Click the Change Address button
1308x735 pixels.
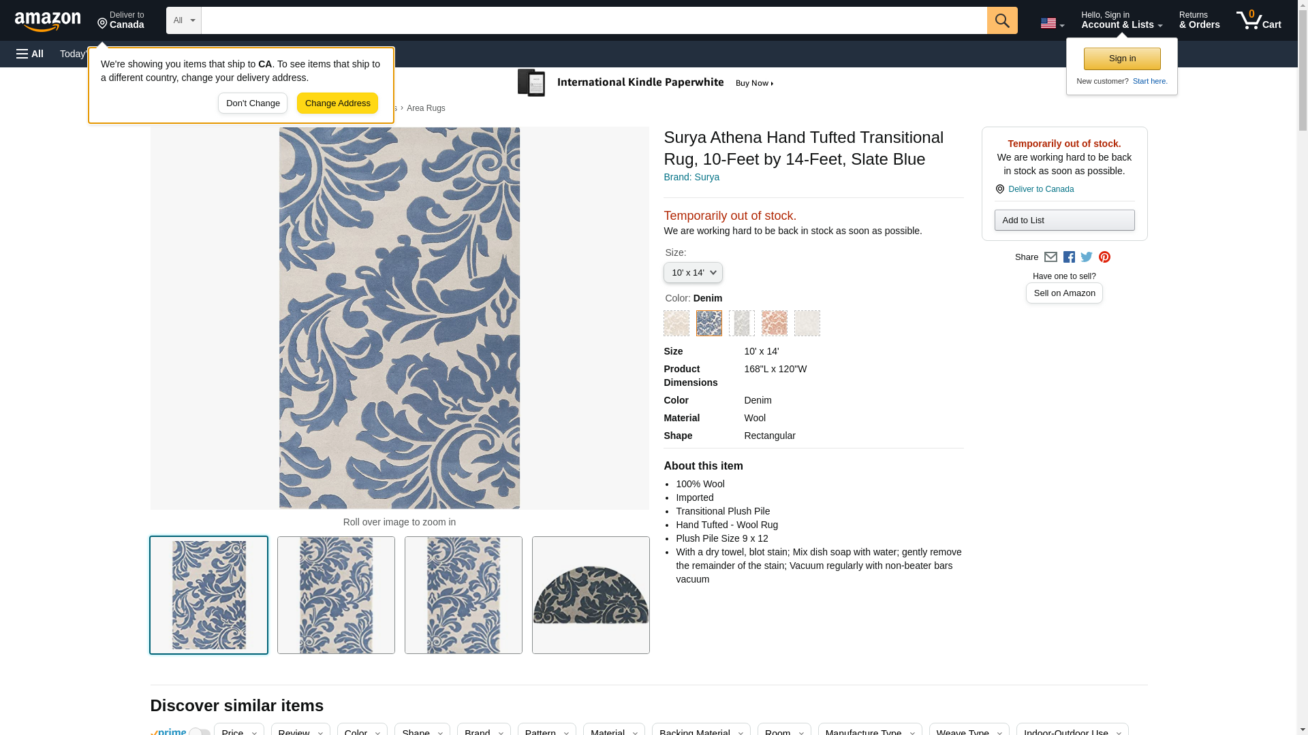click(337, 103)
